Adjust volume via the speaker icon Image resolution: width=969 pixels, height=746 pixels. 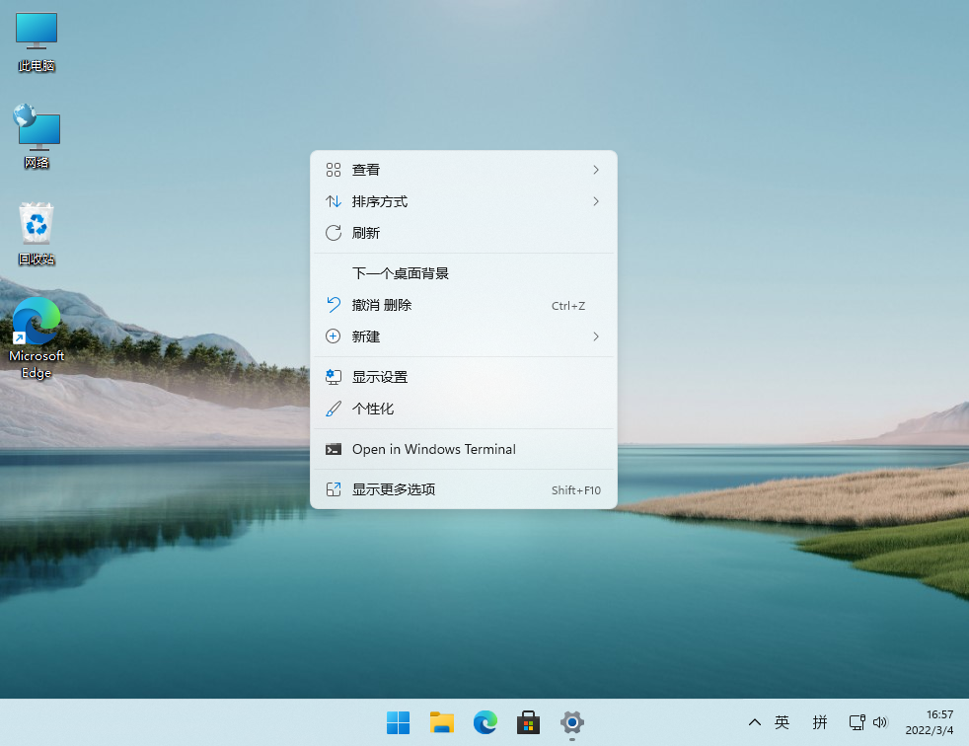pos(881,722)
